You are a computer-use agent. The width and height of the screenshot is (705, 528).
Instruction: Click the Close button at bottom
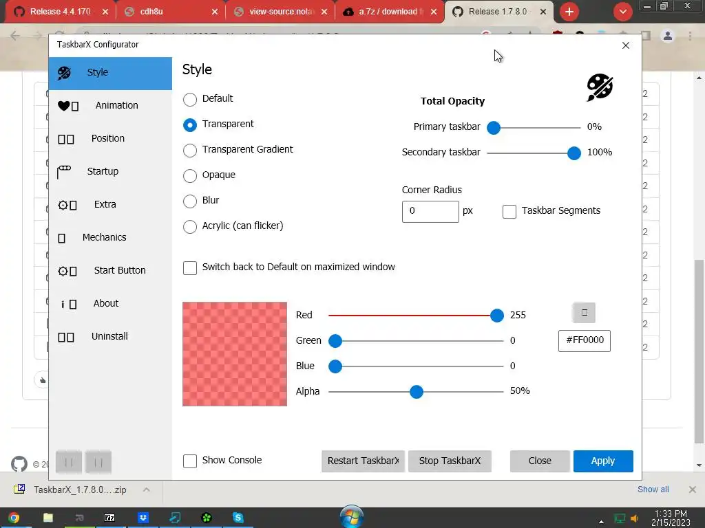pos(540,461)
